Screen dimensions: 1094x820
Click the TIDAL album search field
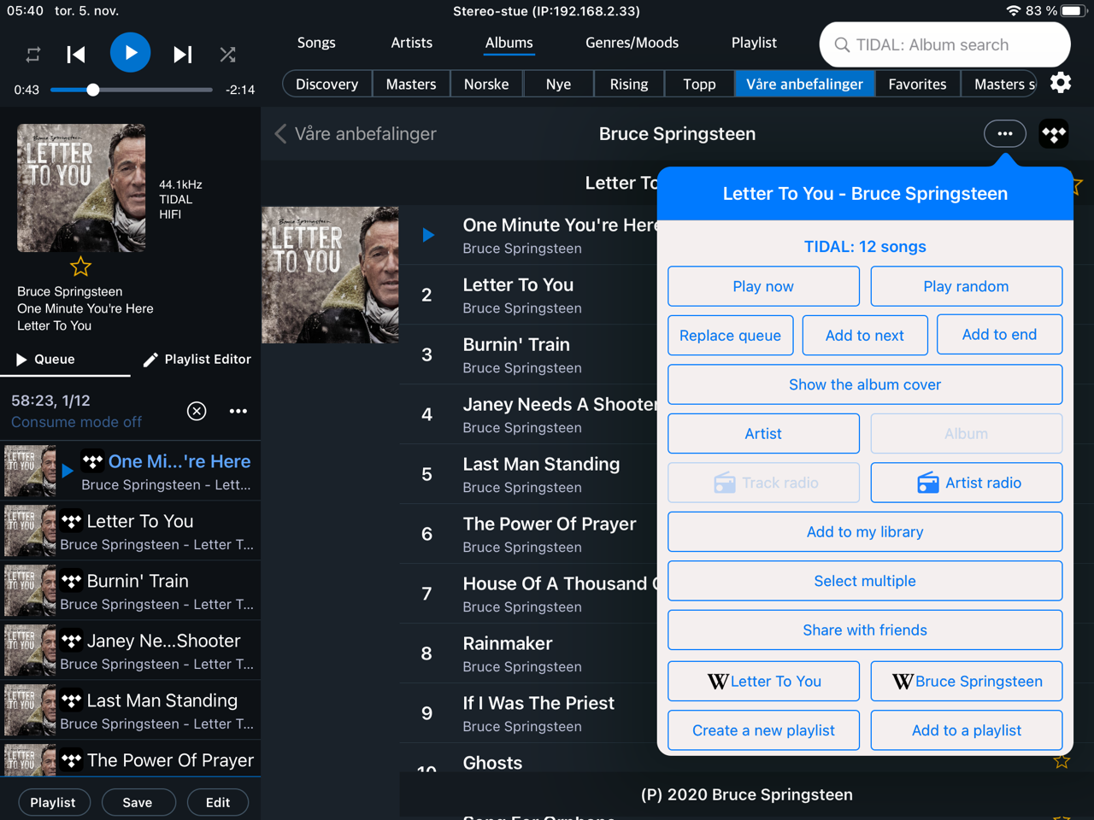pyautogui.click(x=944, y=44)
